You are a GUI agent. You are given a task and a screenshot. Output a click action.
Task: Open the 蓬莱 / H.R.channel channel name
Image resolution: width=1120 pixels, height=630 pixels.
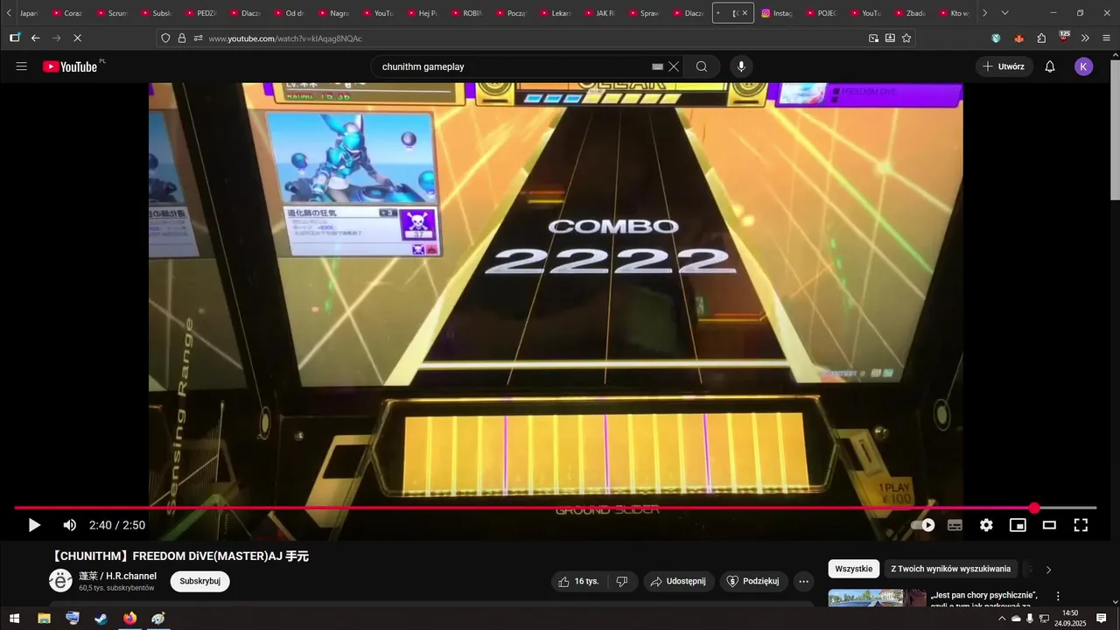point(118,576)
